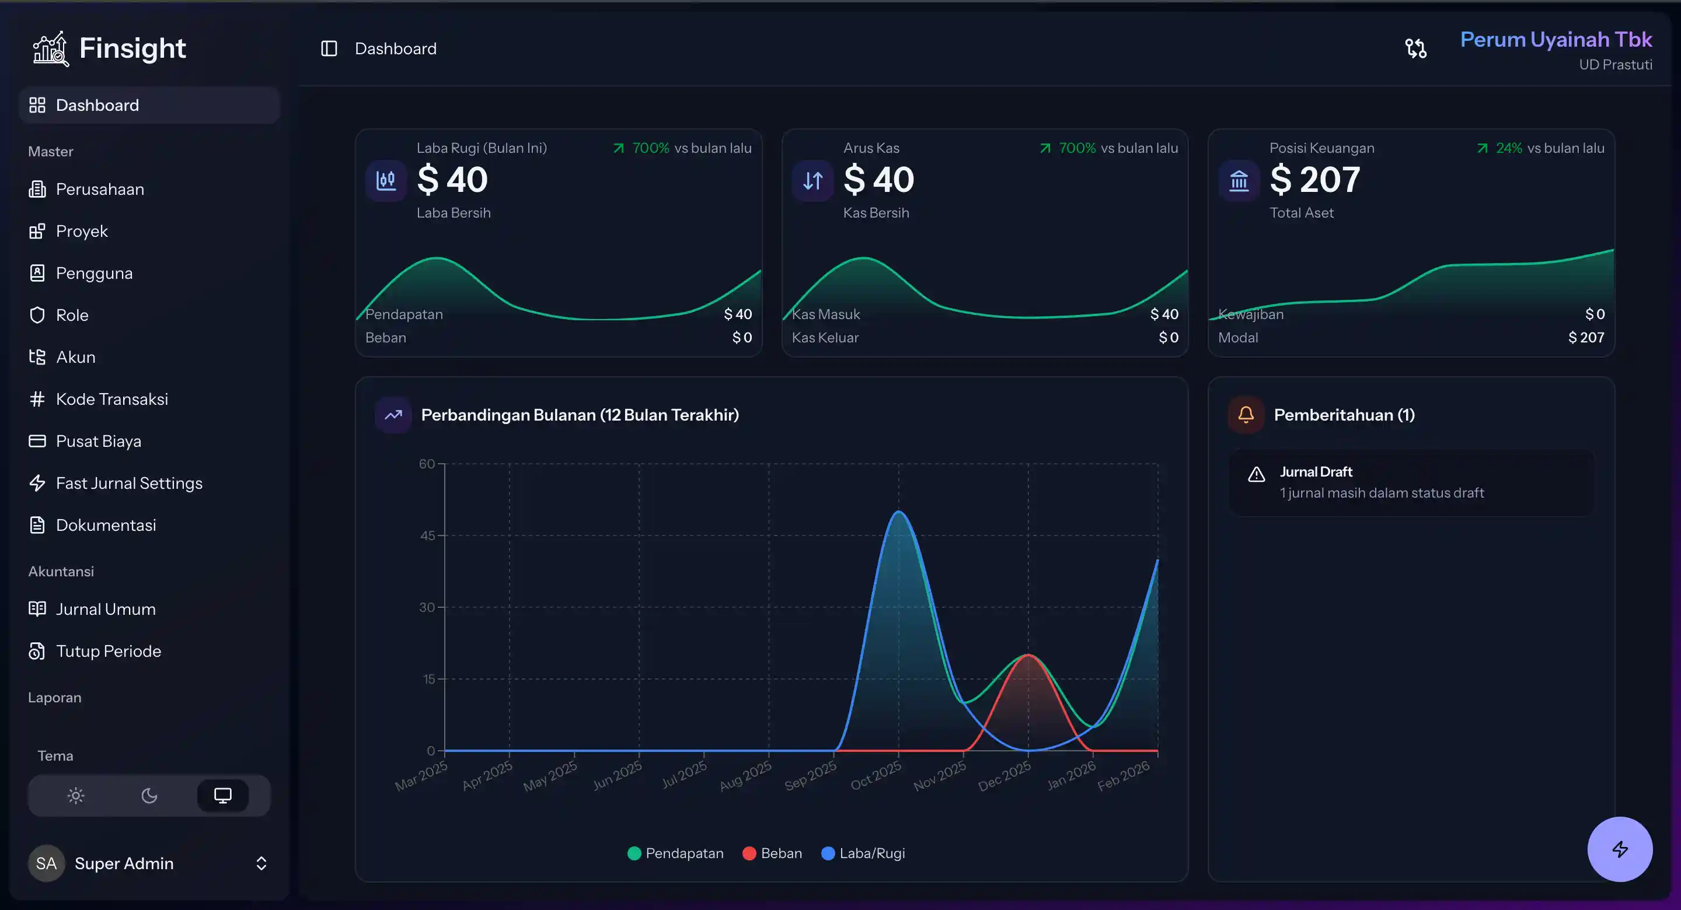This screenshot has width=1681, height=910.
Task: Click the floating lightning quick-action button
Action: point(1620,849)
